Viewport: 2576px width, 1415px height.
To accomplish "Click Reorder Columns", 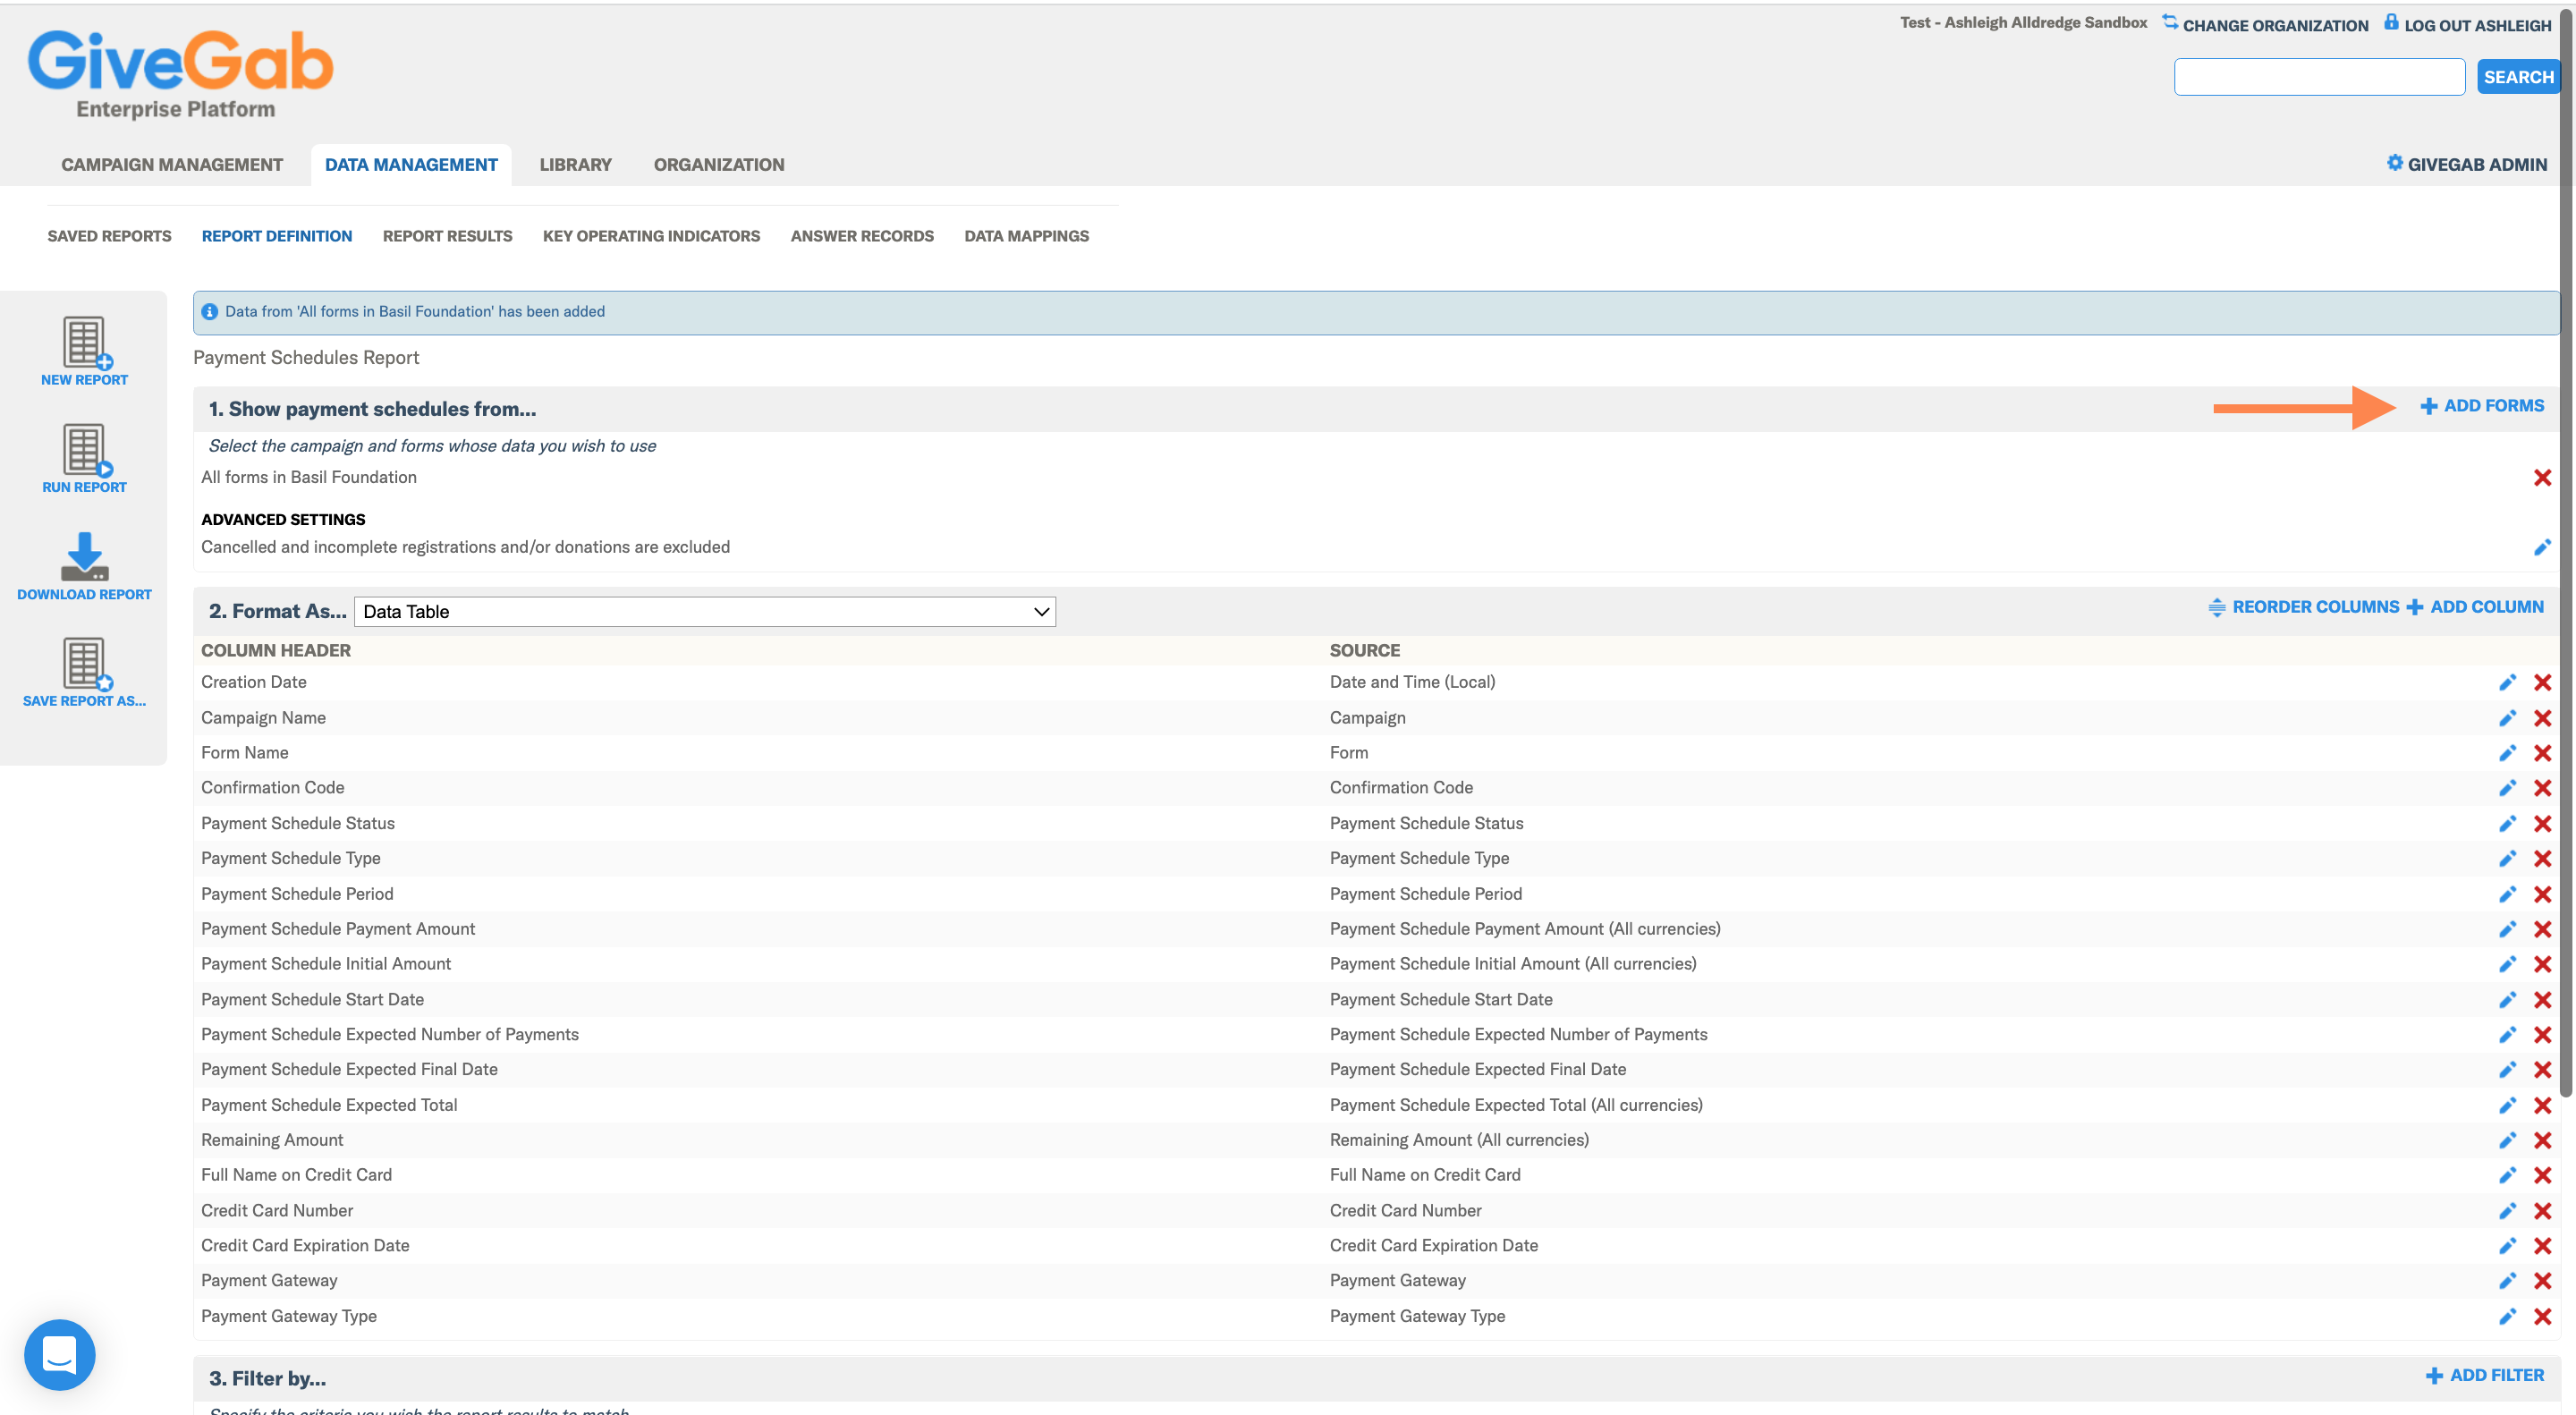I will click(x=2303, y=607).
